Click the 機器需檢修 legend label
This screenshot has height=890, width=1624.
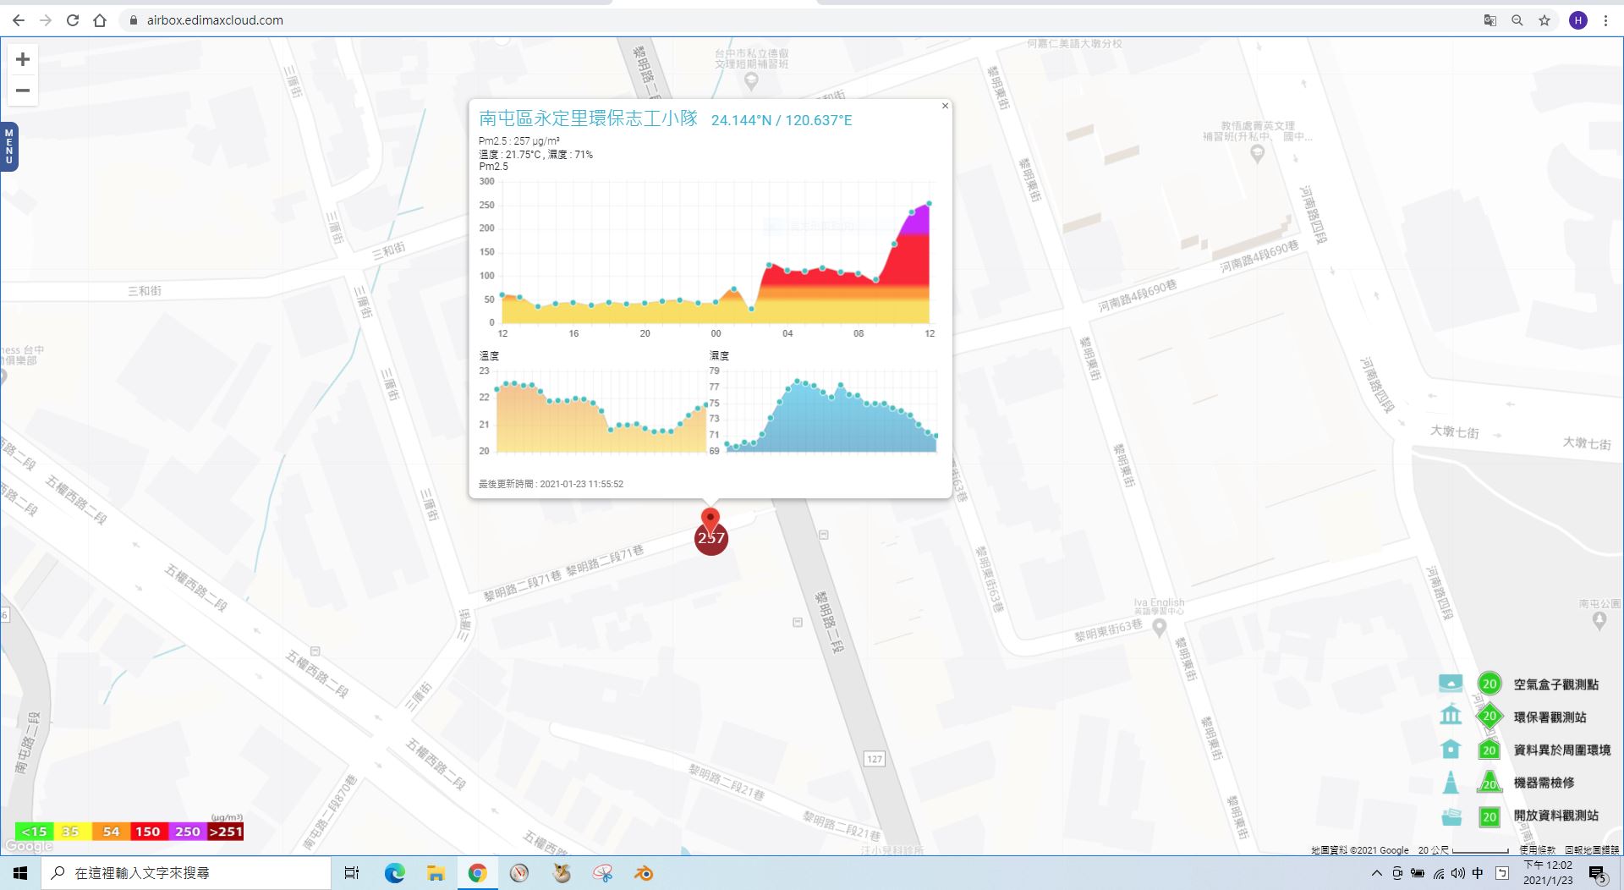(1544, 783)
